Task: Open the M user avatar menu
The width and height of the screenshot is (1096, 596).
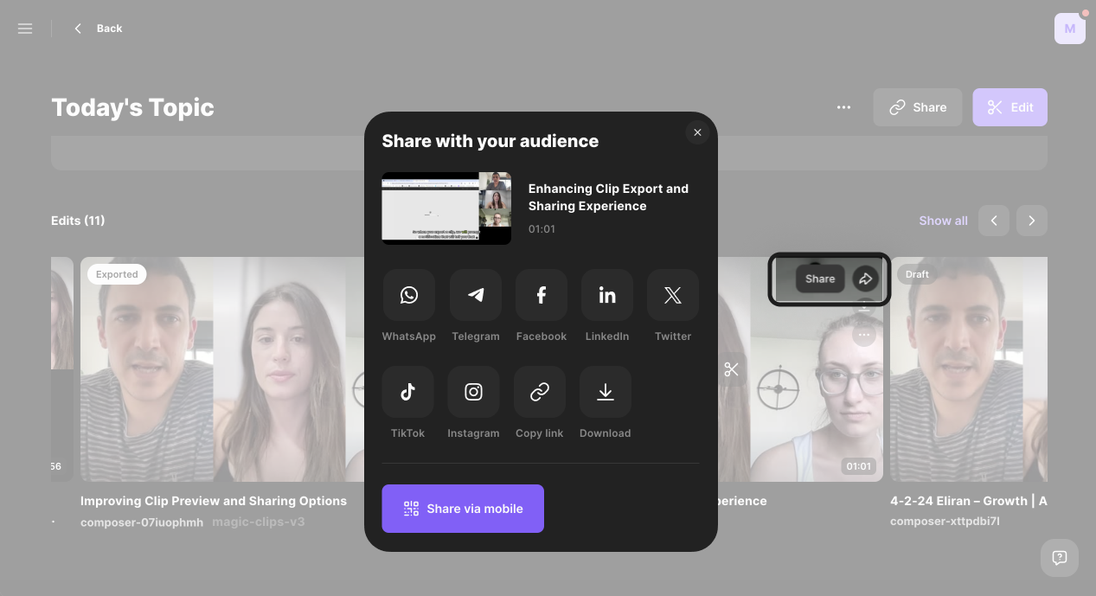Action: pyautogui.click(x=1069, y=29)
